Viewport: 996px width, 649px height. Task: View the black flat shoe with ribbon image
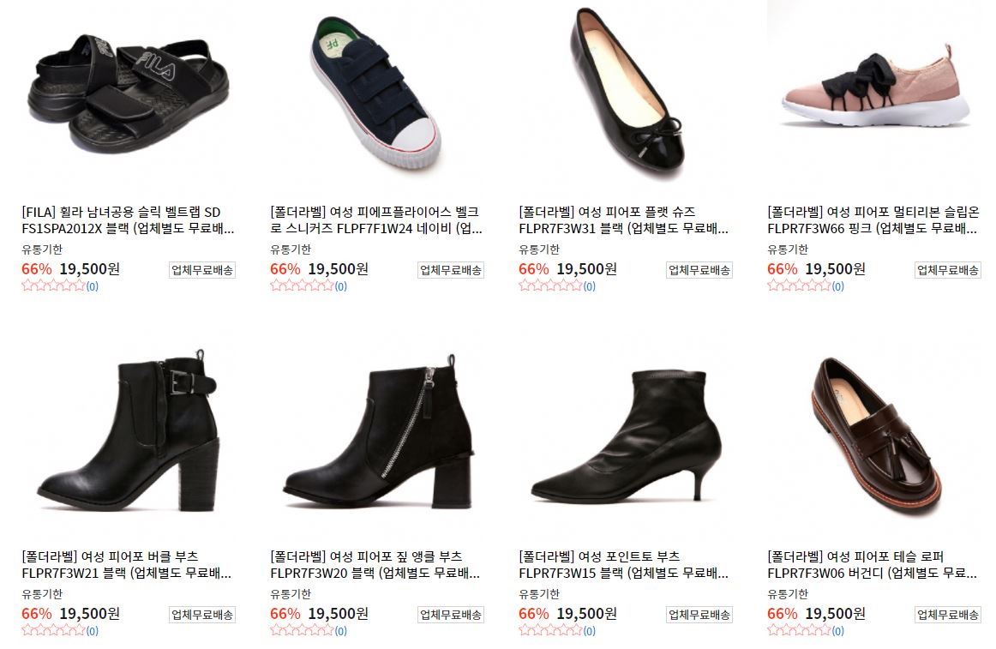click(x=625, y=94)
